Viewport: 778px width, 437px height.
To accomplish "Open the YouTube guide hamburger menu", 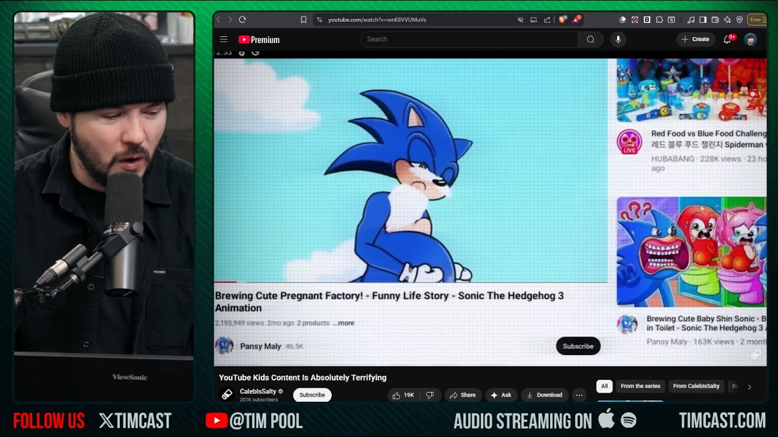I will [x=224, y=39].
